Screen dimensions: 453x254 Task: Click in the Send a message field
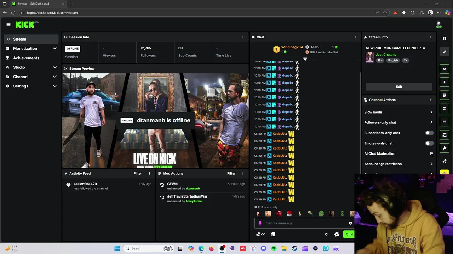click(304, 223)
